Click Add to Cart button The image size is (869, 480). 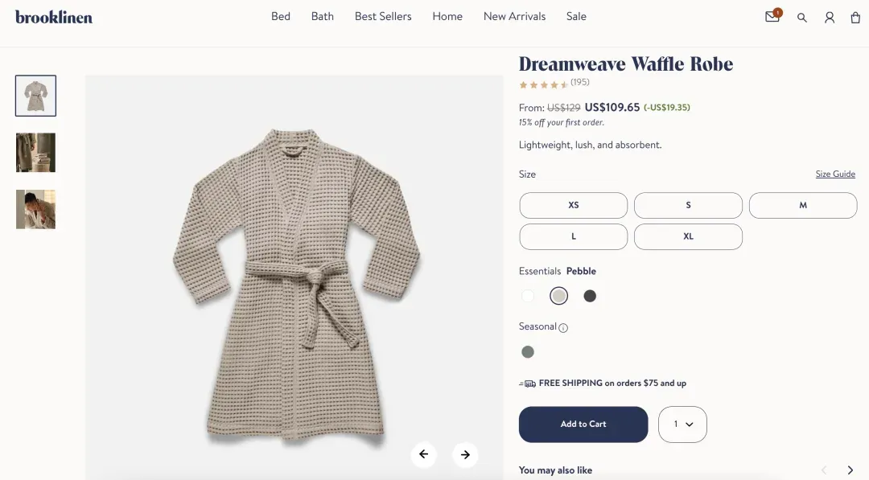click(x=583, y=425)
